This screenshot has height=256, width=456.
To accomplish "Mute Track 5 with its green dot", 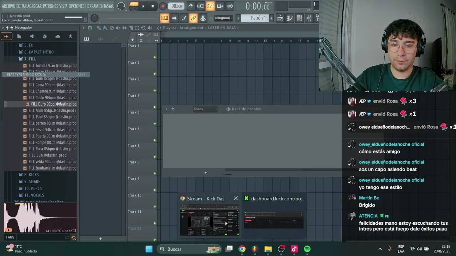I will [x=155, y=124].
